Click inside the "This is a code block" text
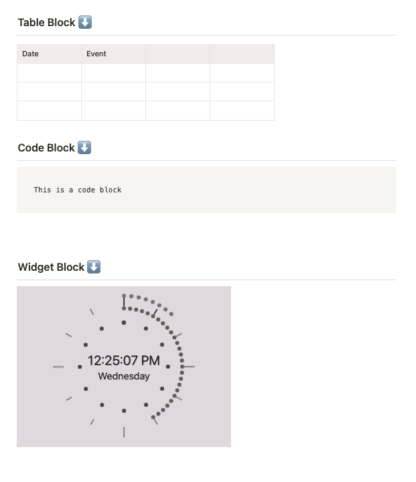Screen dimensions: 416x482 78,190
